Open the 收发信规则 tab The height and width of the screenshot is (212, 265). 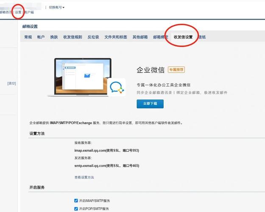tap(73, 37)
